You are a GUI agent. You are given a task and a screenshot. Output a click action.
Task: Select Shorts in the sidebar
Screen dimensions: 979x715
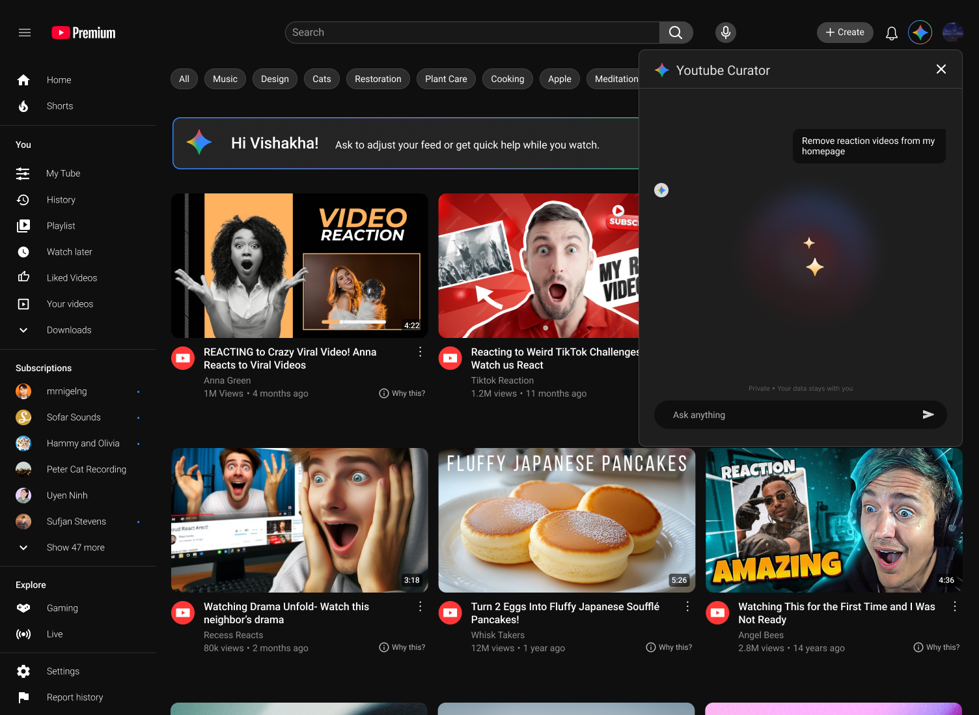coord(60,105)
